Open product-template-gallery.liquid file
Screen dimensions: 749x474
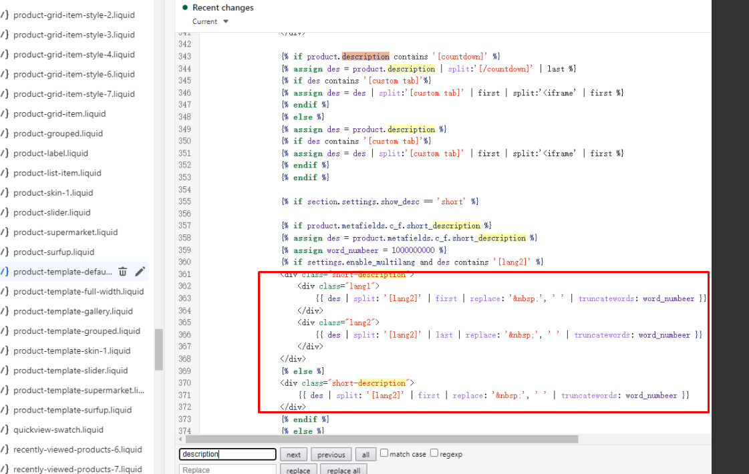pyautogui.click(x=73, y=311)
